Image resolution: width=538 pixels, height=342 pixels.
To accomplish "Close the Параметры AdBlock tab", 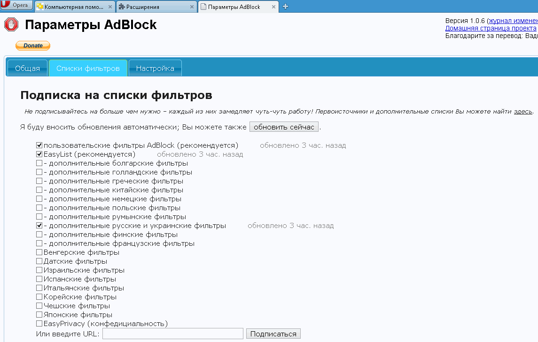I will pyautogui.click(x=273, y=7).
